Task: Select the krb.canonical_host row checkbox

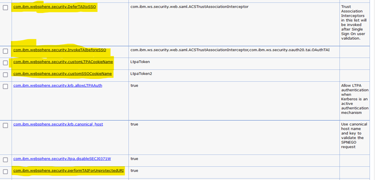Action: [5, 125]
